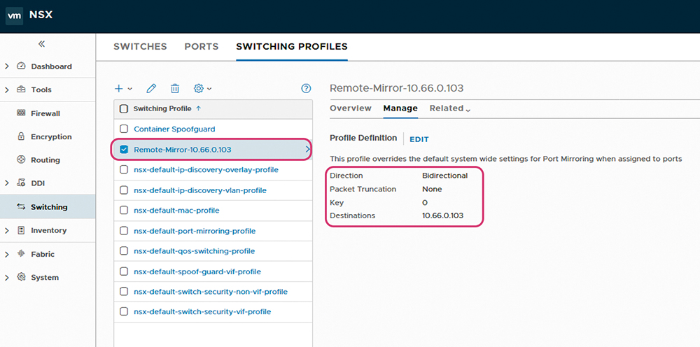Open nsx-default-mac-profile link

coord(177,210)
